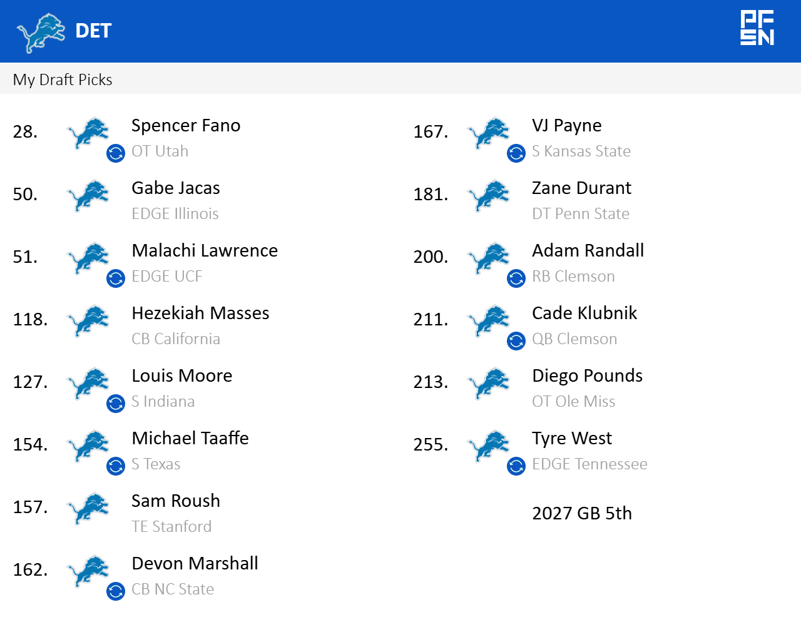This screenshot has height=617, width=801.
Task: Click swap icon next to Devon Marshall
Action: [116, 591]
